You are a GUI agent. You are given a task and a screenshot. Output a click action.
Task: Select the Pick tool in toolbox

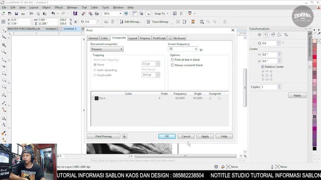[4, 30]
